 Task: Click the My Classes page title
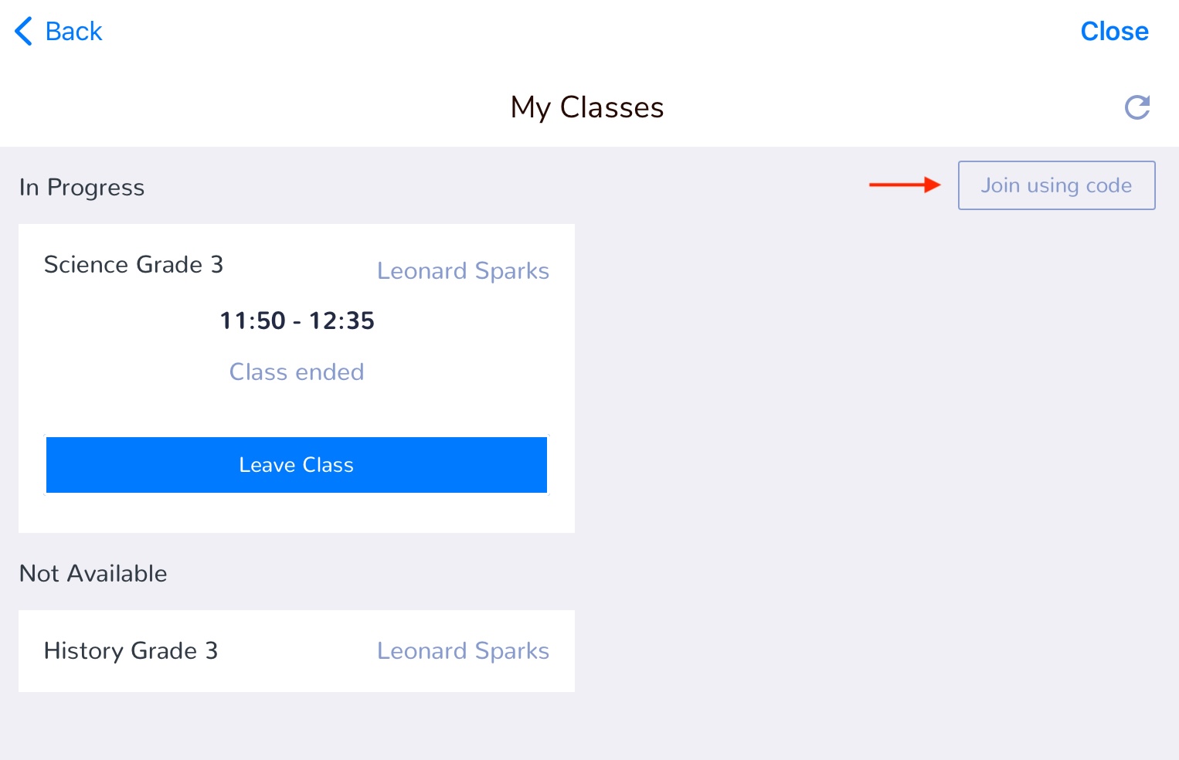click(587, 107)
